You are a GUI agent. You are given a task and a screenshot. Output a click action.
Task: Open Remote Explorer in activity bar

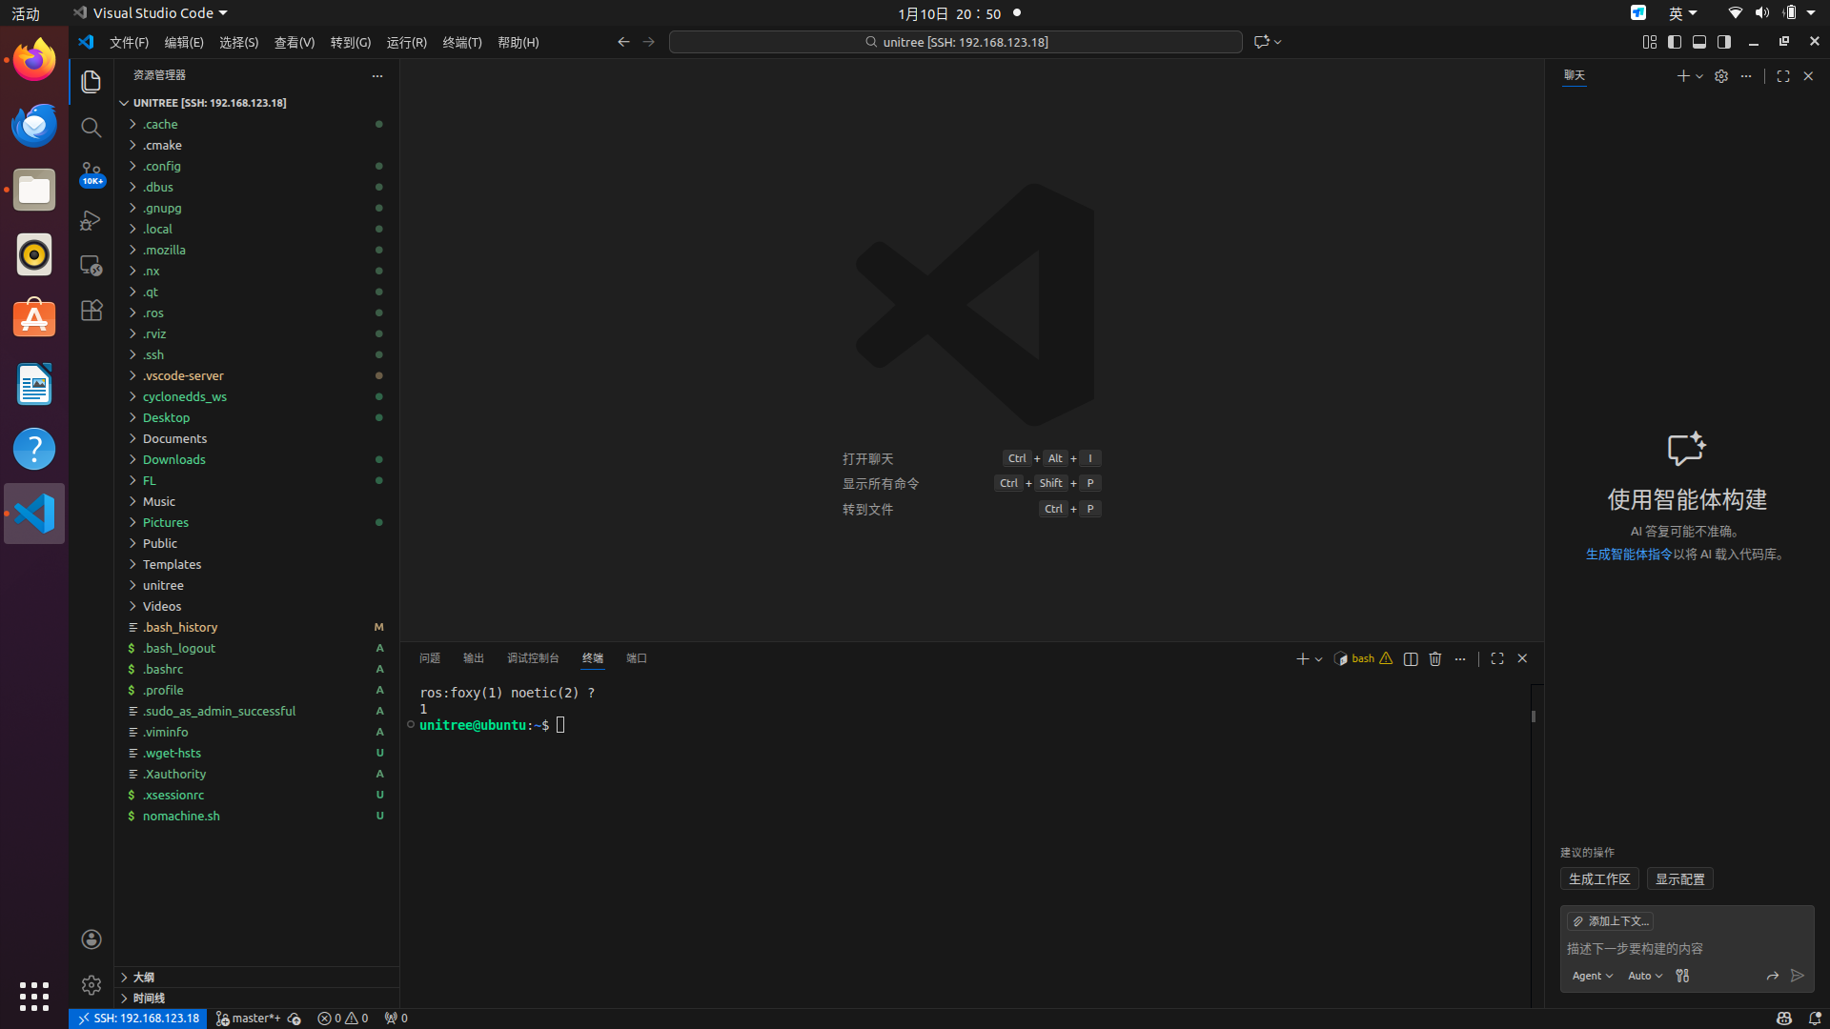(x=91, y=266)
